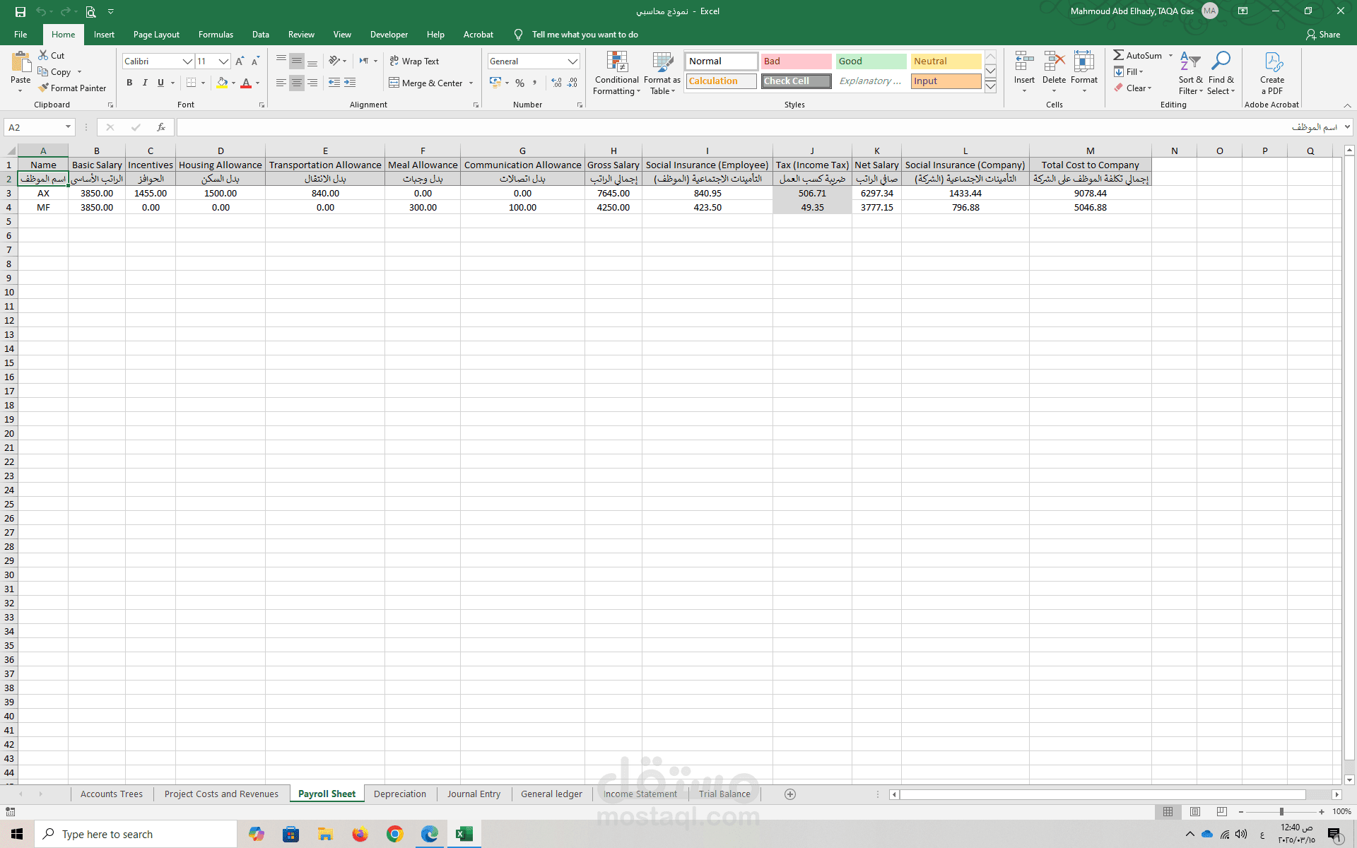Click the Insert Function fx icon
Viewport: 1357px width, 848px height.
(x=161, y=127)
